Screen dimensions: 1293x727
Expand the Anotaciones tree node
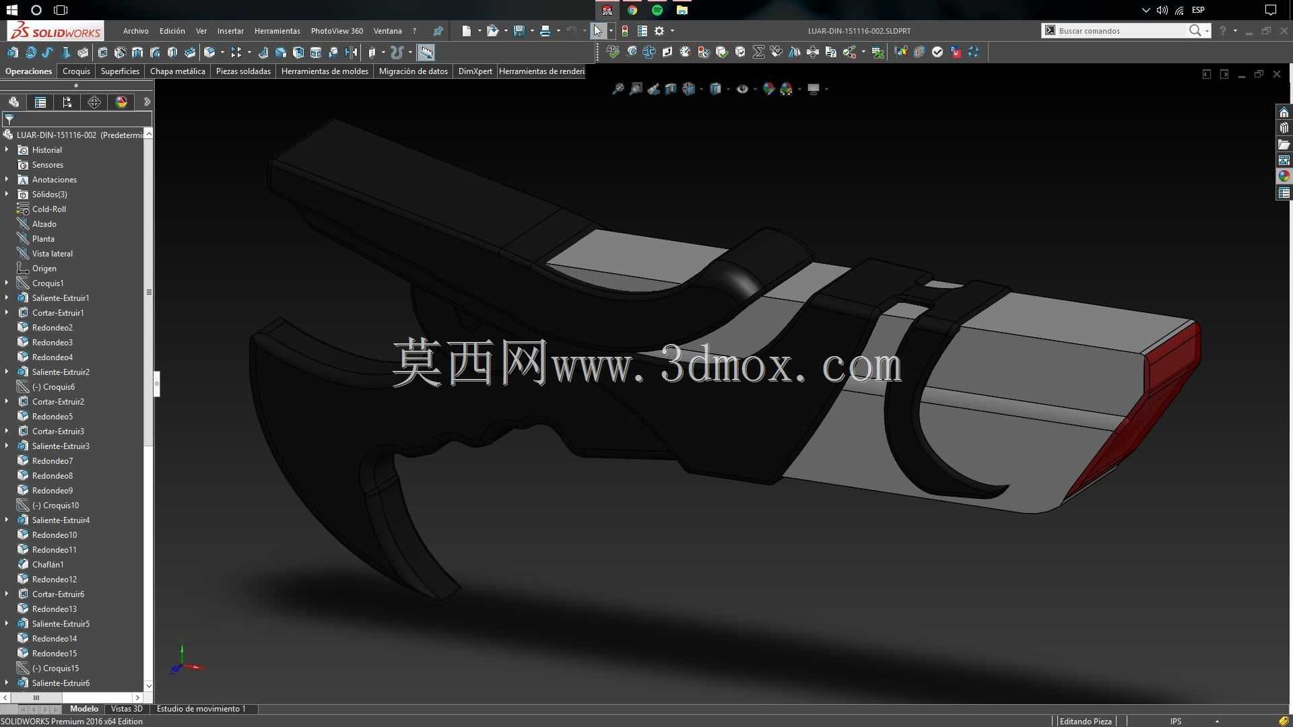click(x=7, y=180)
